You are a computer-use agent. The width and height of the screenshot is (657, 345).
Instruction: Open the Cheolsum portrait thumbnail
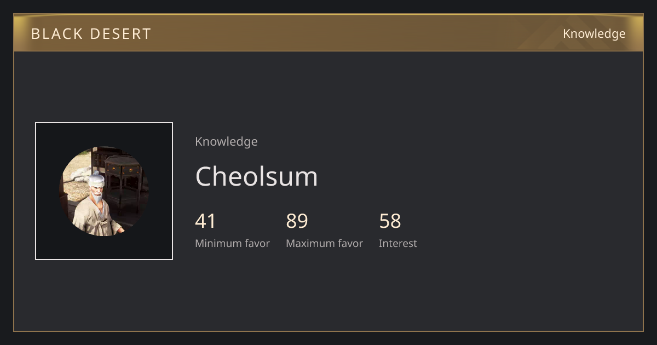104,191
